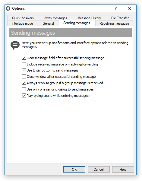This screenshot has width=142, height=181.
Task: Go to the General tab
Action: tap(48, 24)
